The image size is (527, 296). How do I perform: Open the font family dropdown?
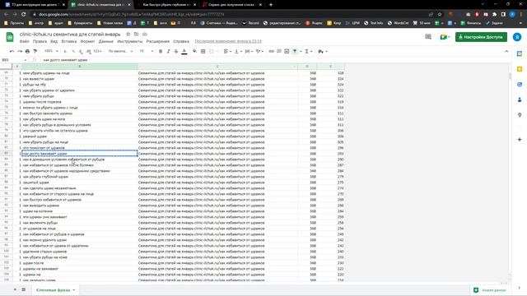click(x=120, y=51)
